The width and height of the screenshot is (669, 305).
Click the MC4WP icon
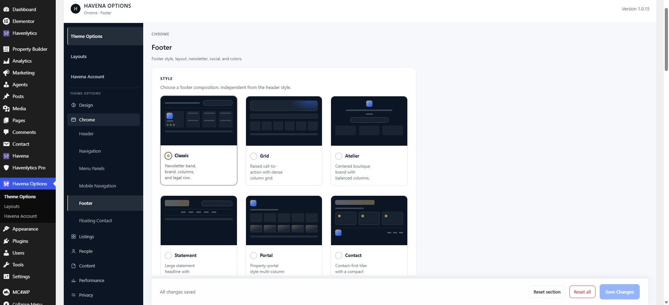(6, 292)
